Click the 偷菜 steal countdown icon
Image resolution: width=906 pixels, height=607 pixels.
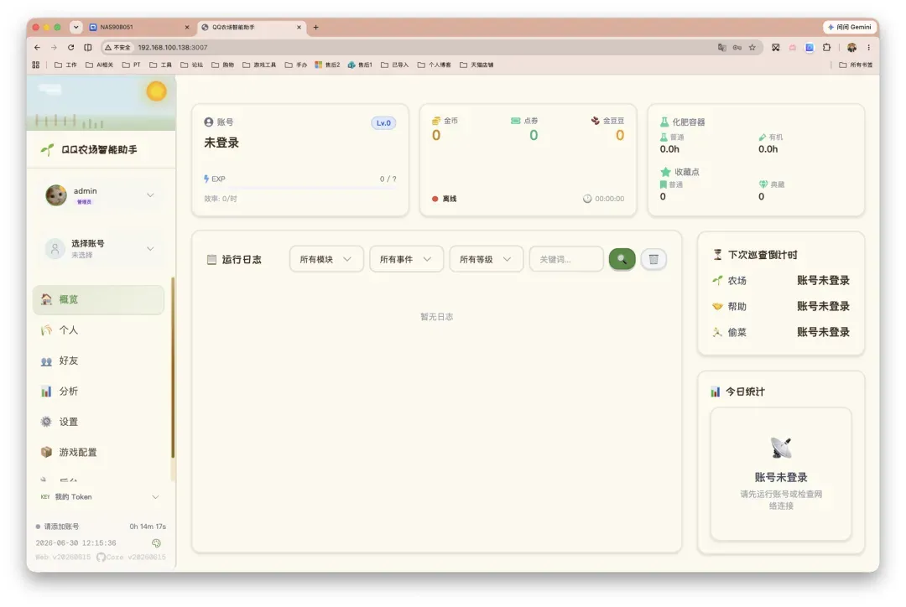click(717, 332)
